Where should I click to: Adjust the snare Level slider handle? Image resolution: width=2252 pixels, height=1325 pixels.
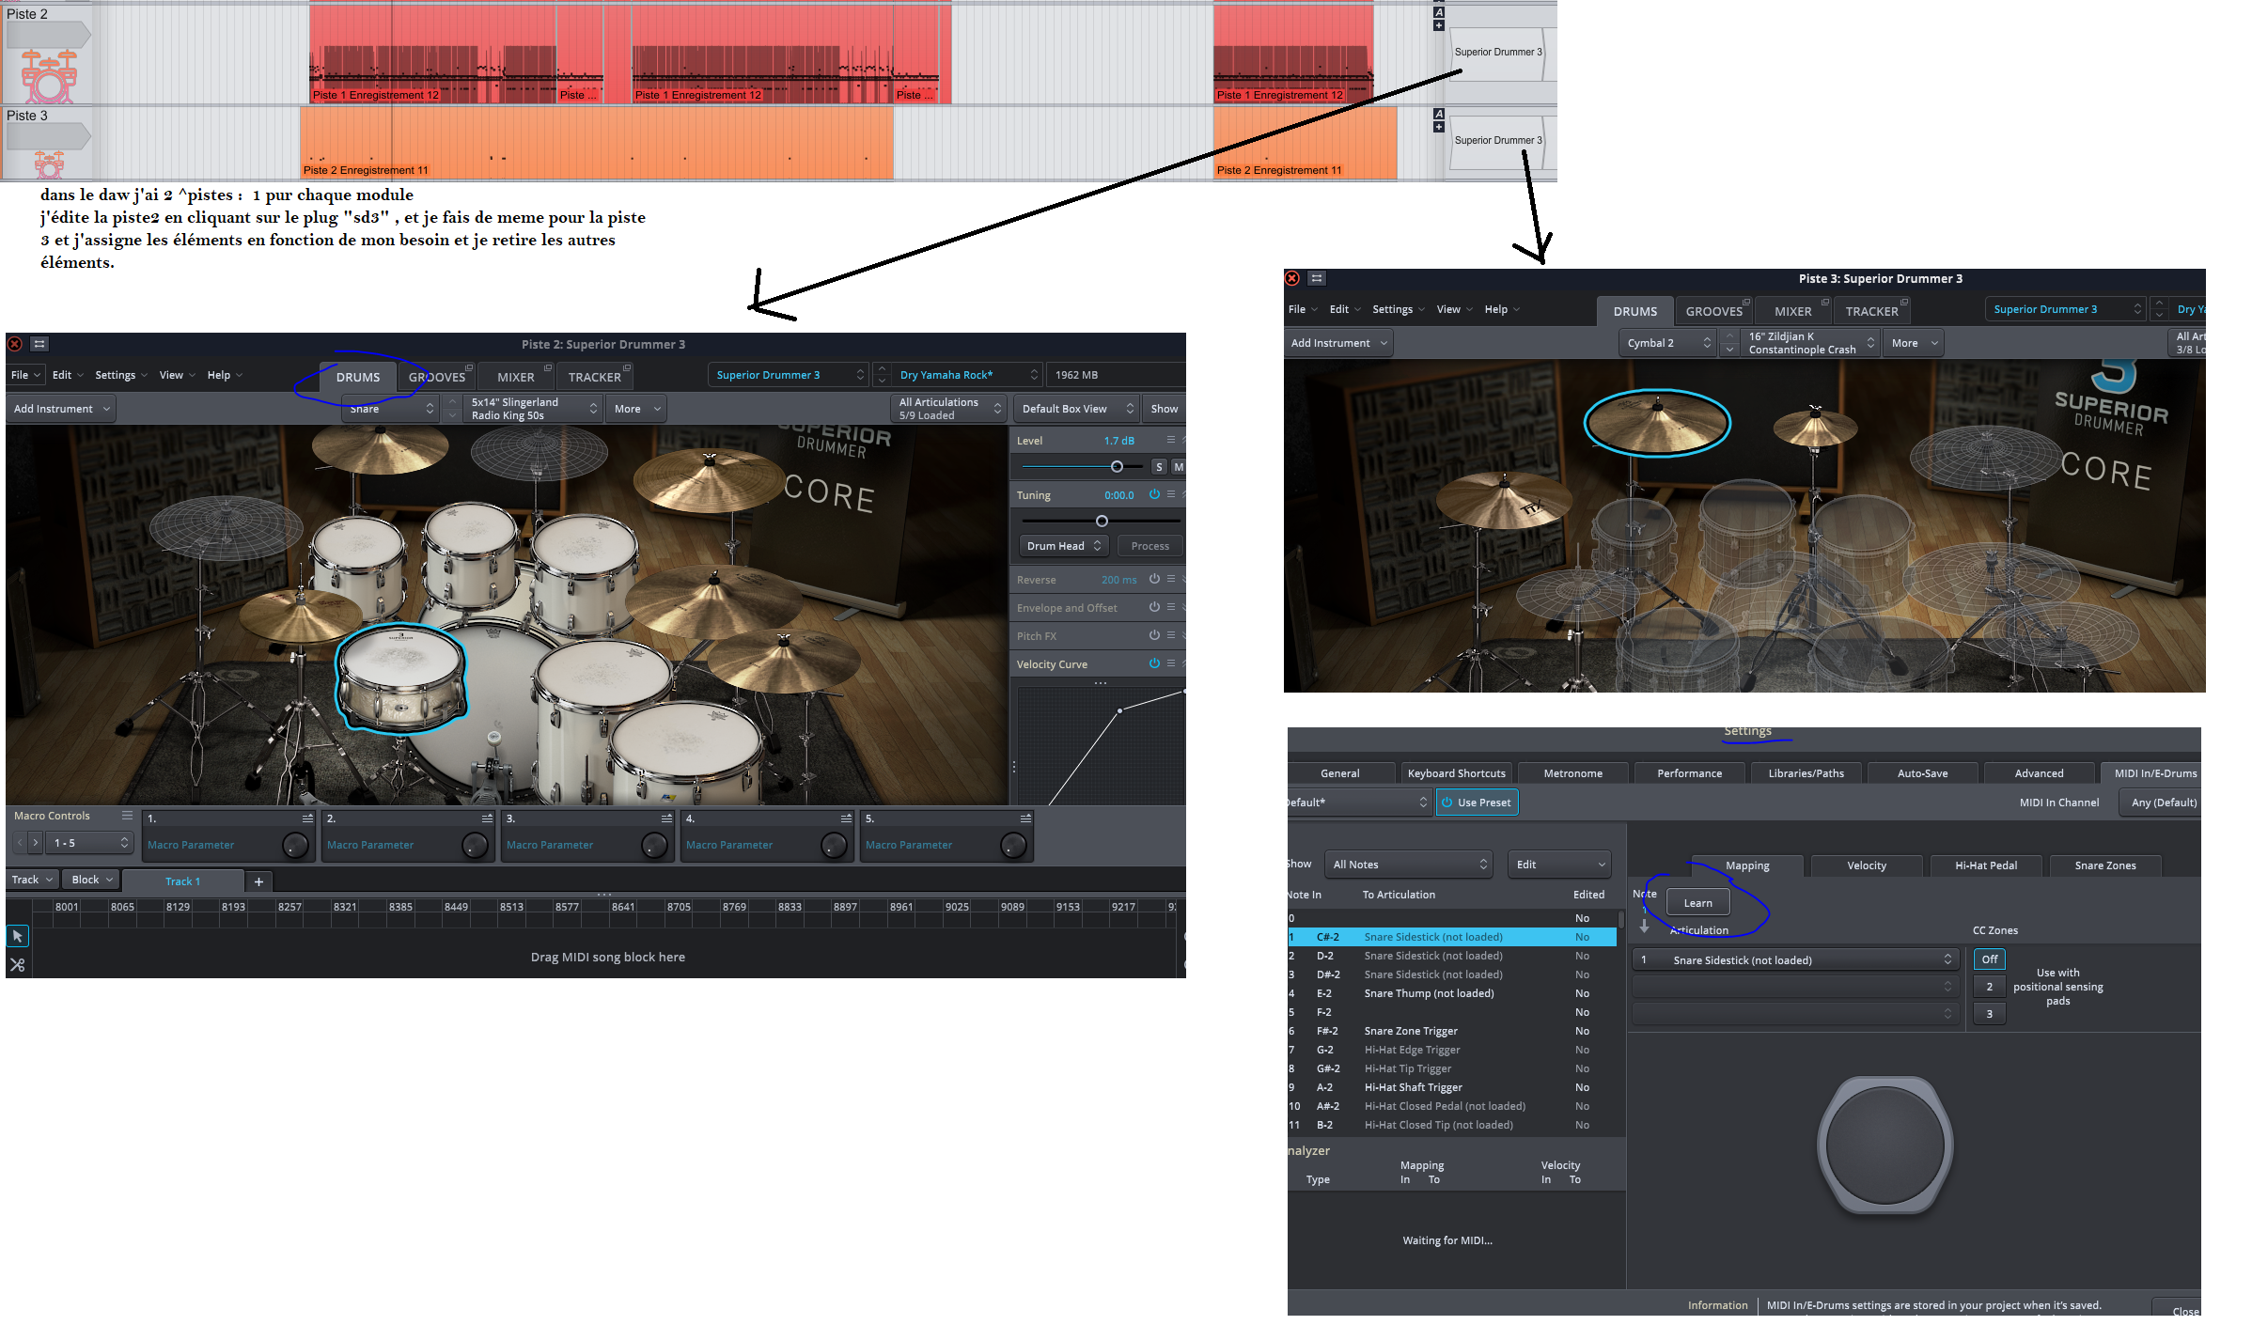pyautogui.click(x=1117, y=467)
